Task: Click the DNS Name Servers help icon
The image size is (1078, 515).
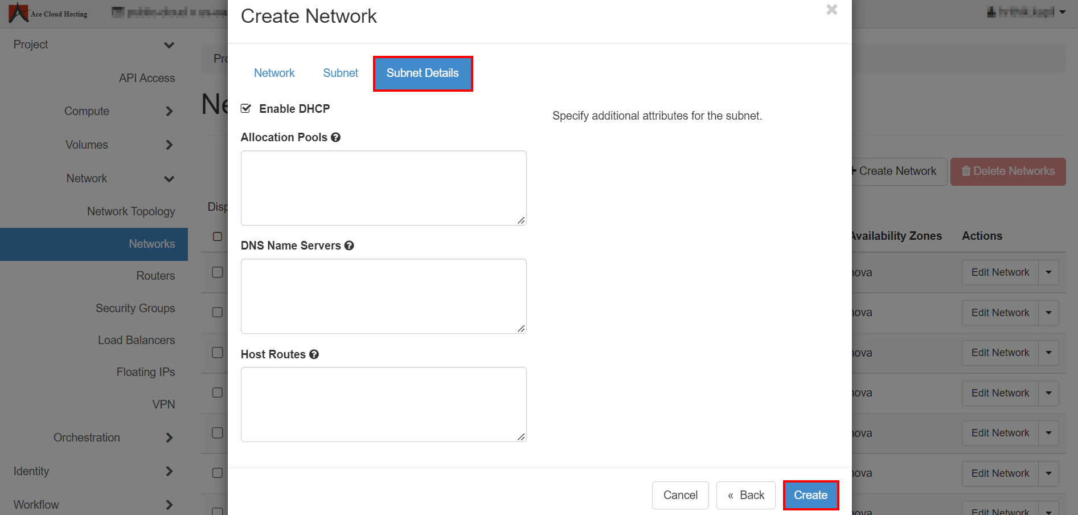Action: click(349, 246)
